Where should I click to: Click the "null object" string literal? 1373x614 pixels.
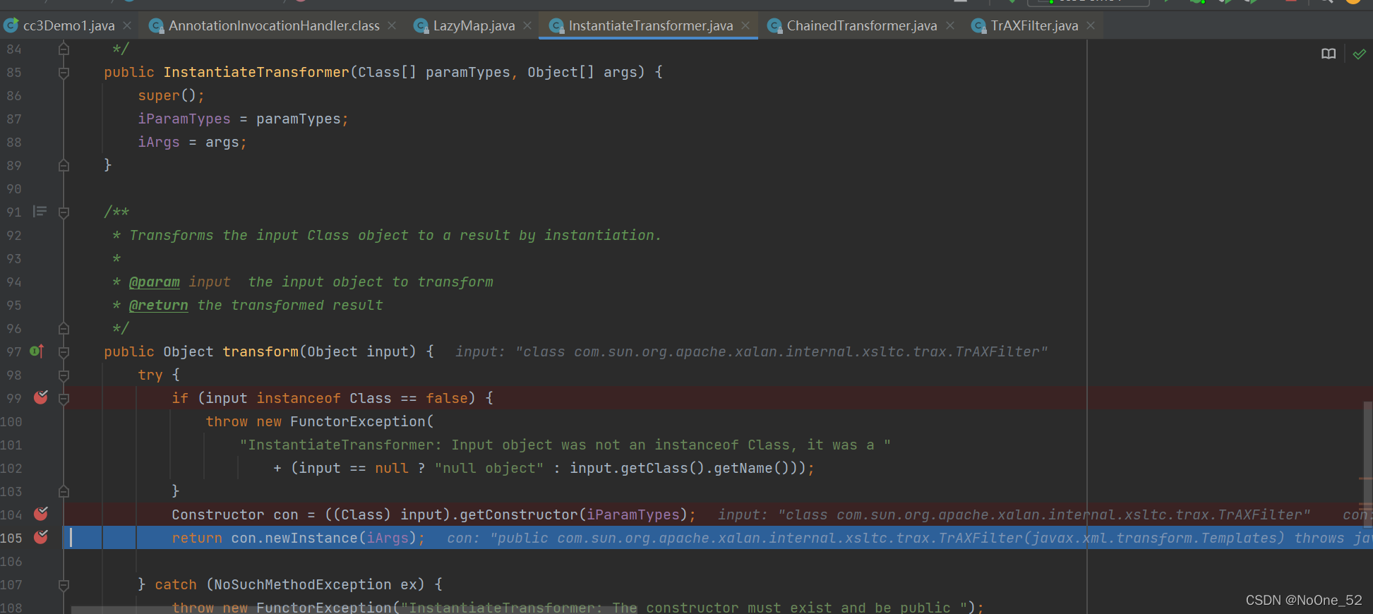pos(489,468)
